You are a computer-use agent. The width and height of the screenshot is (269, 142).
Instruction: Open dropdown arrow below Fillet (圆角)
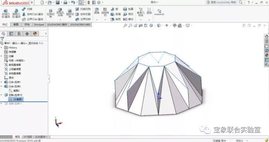pos(97,20)
